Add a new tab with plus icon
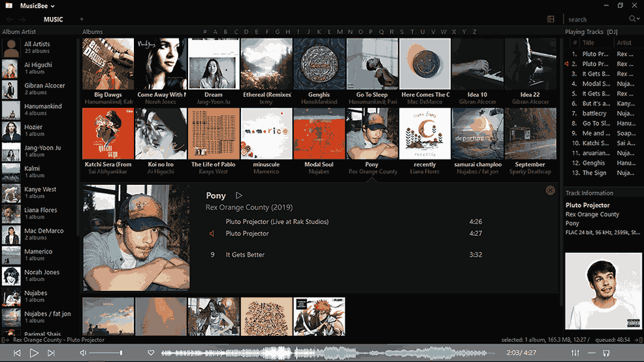644x362 pixels. coord(82,19)
